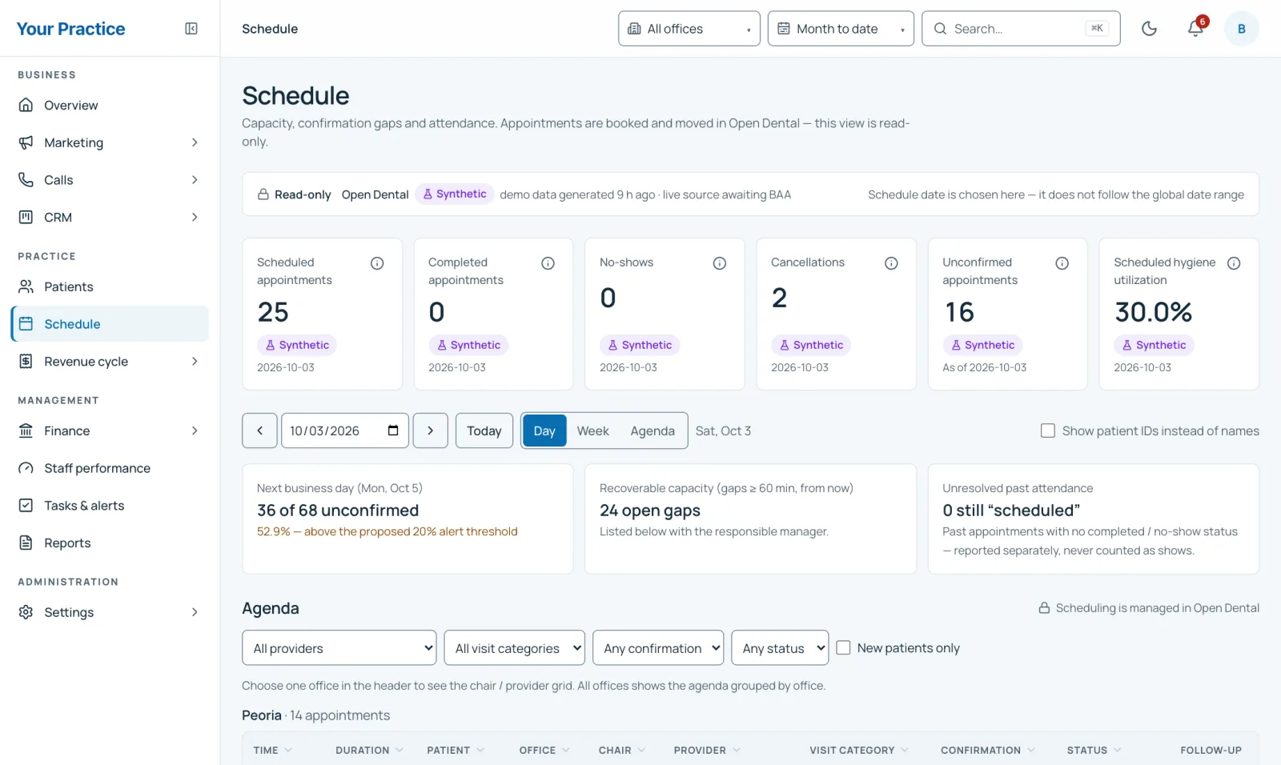Open Tasks & alerts in sidebar

pyautogui.click(x=110, y=506)
